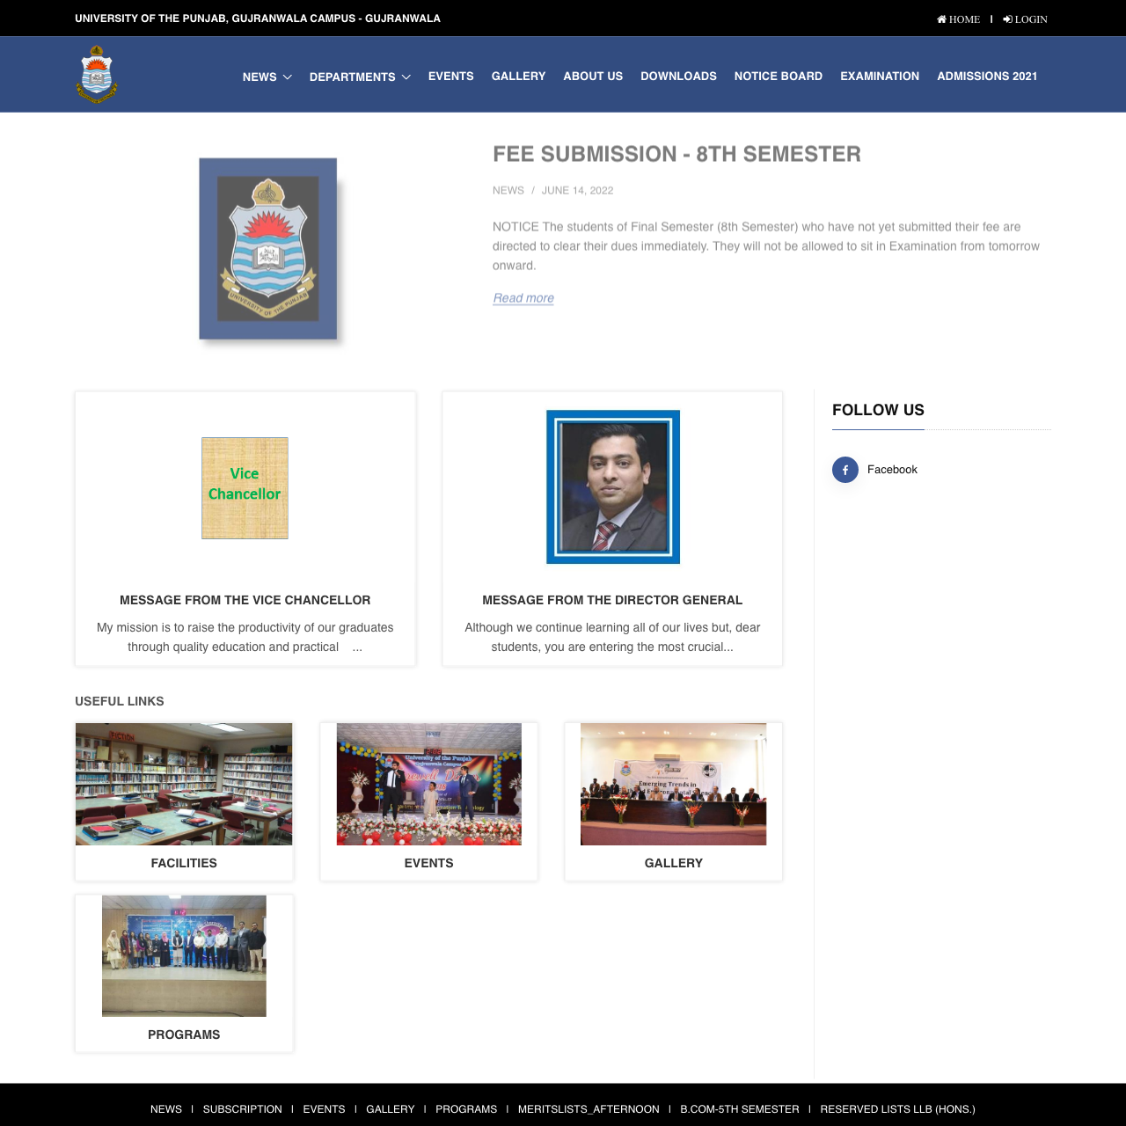
Task: Open the EVENTS label under Useful Links
Action: [x=429, y=863]
